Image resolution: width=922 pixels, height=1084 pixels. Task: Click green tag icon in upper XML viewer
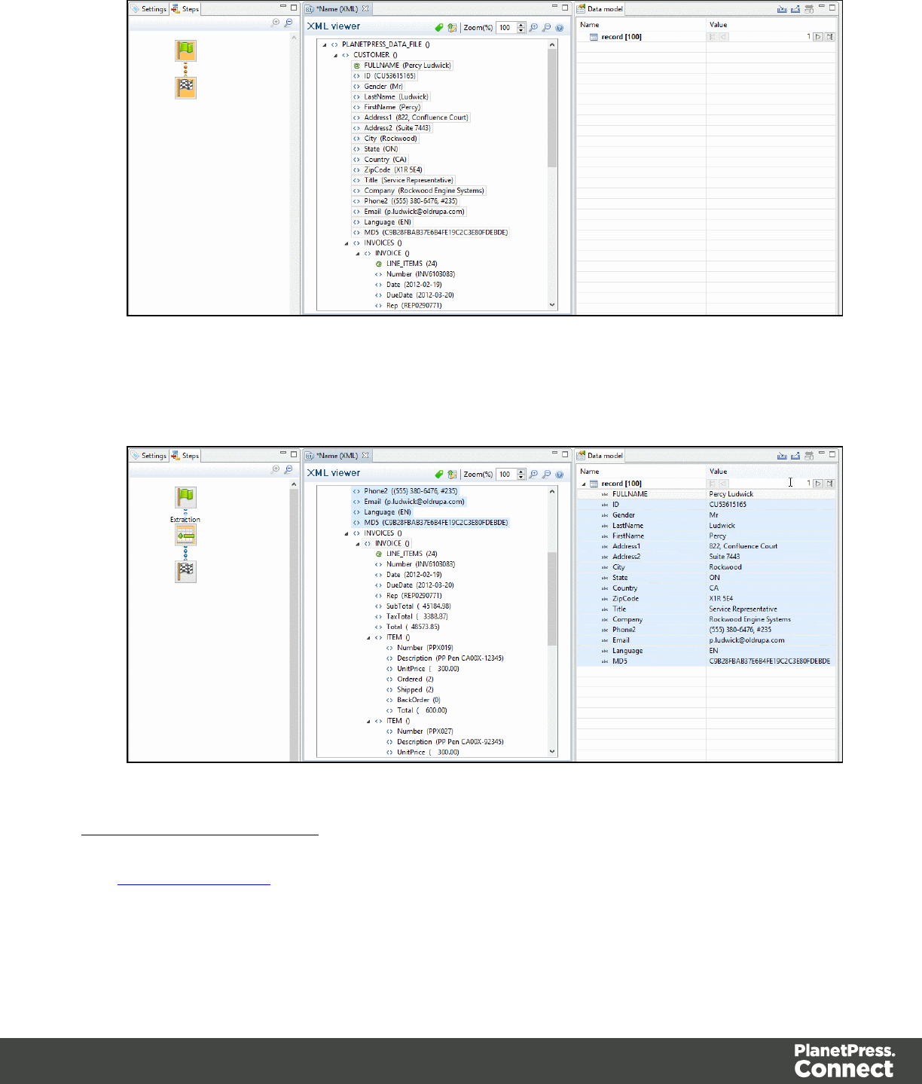pos(439,28)
